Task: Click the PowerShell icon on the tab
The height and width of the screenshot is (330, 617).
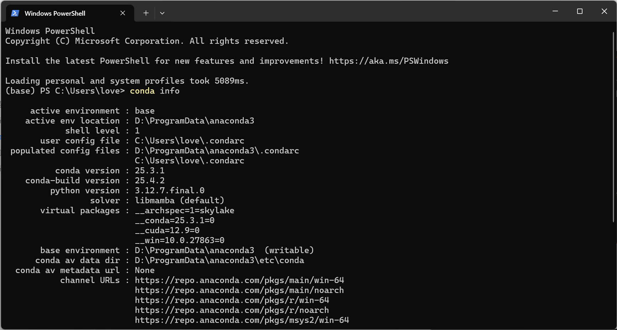Action: (15, 13)
